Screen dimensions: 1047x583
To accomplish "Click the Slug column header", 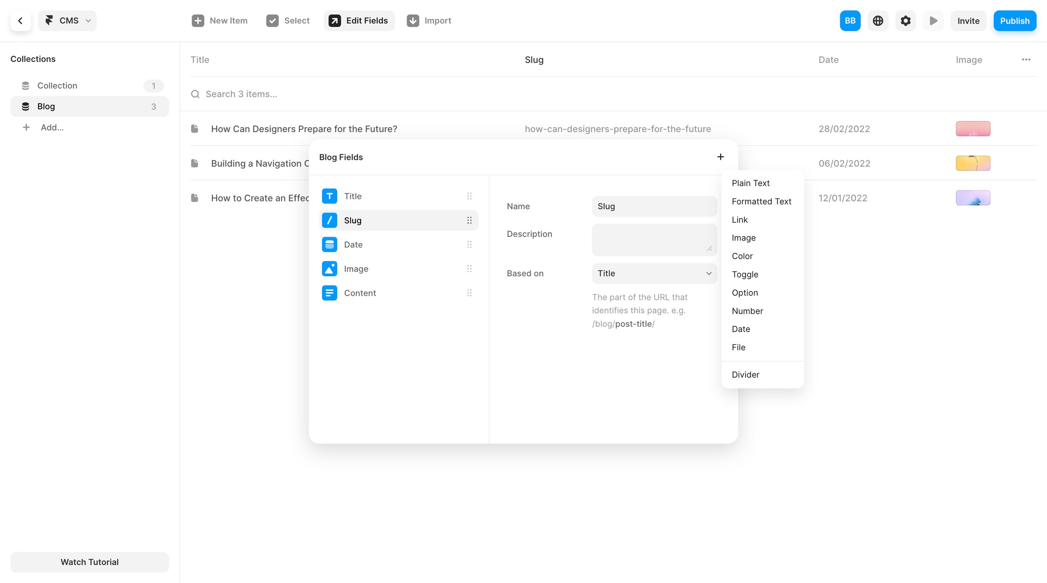I will (534, 60).
